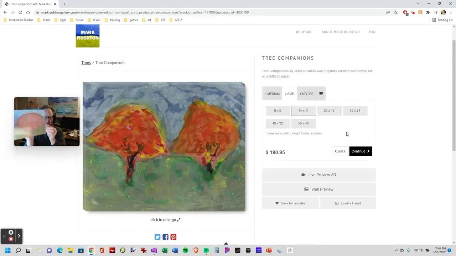Open the tracking bookmarks folder

coord(112,20)
